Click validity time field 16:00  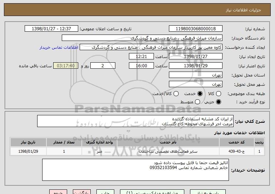[x=141, y=66]
